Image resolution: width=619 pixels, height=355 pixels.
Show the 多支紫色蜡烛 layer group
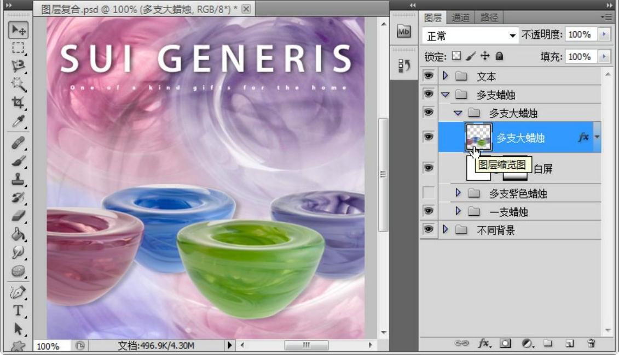pyautogui.click(x=429, y=193)
